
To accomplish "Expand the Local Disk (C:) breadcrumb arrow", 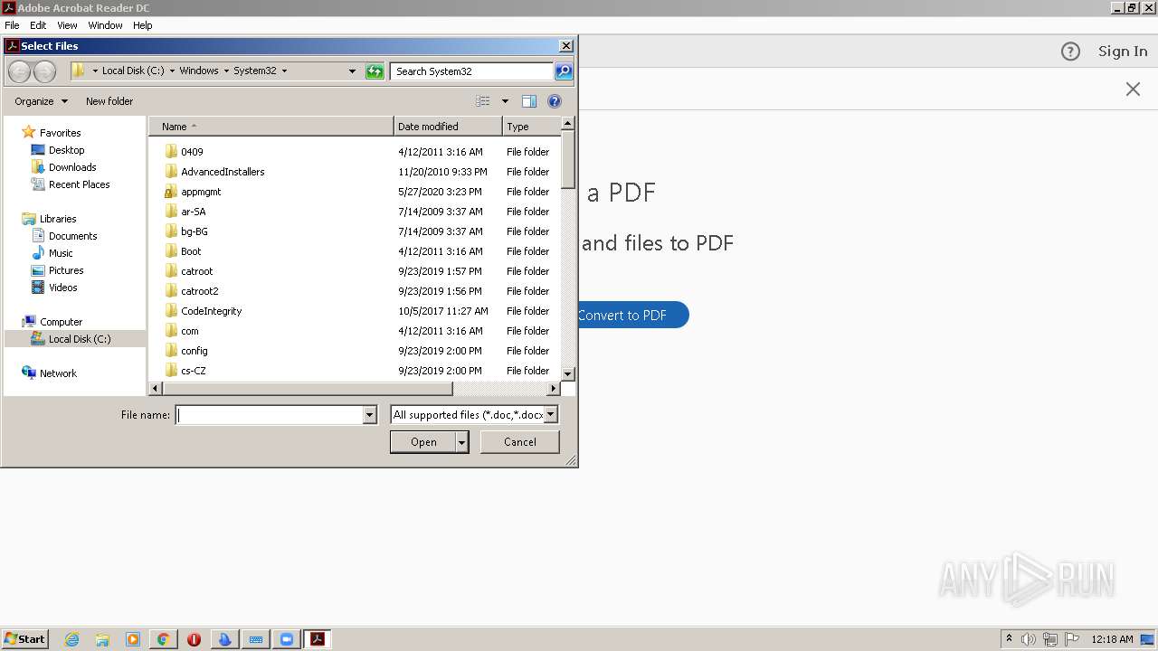I will (x=172, y=71).
